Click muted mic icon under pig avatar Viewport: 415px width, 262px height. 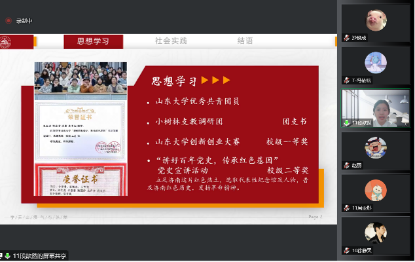point(347,38)
